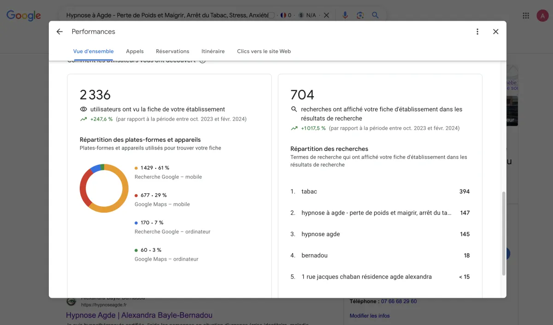The width and height of the screenshot is (553, 325).
Task: Select the blue Recherche Google ordinateur legend dot
Action: coord(136,223)
